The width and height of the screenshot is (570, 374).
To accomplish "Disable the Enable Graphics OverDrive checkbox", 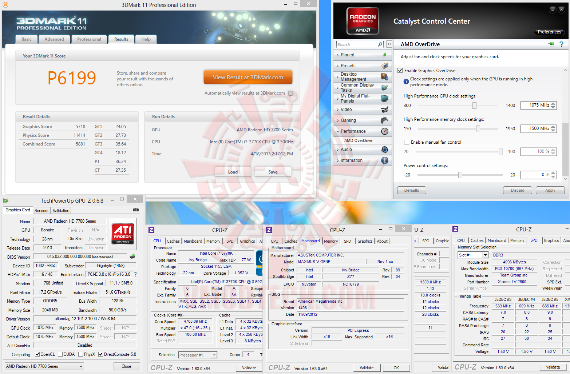I will pos(400,71).
